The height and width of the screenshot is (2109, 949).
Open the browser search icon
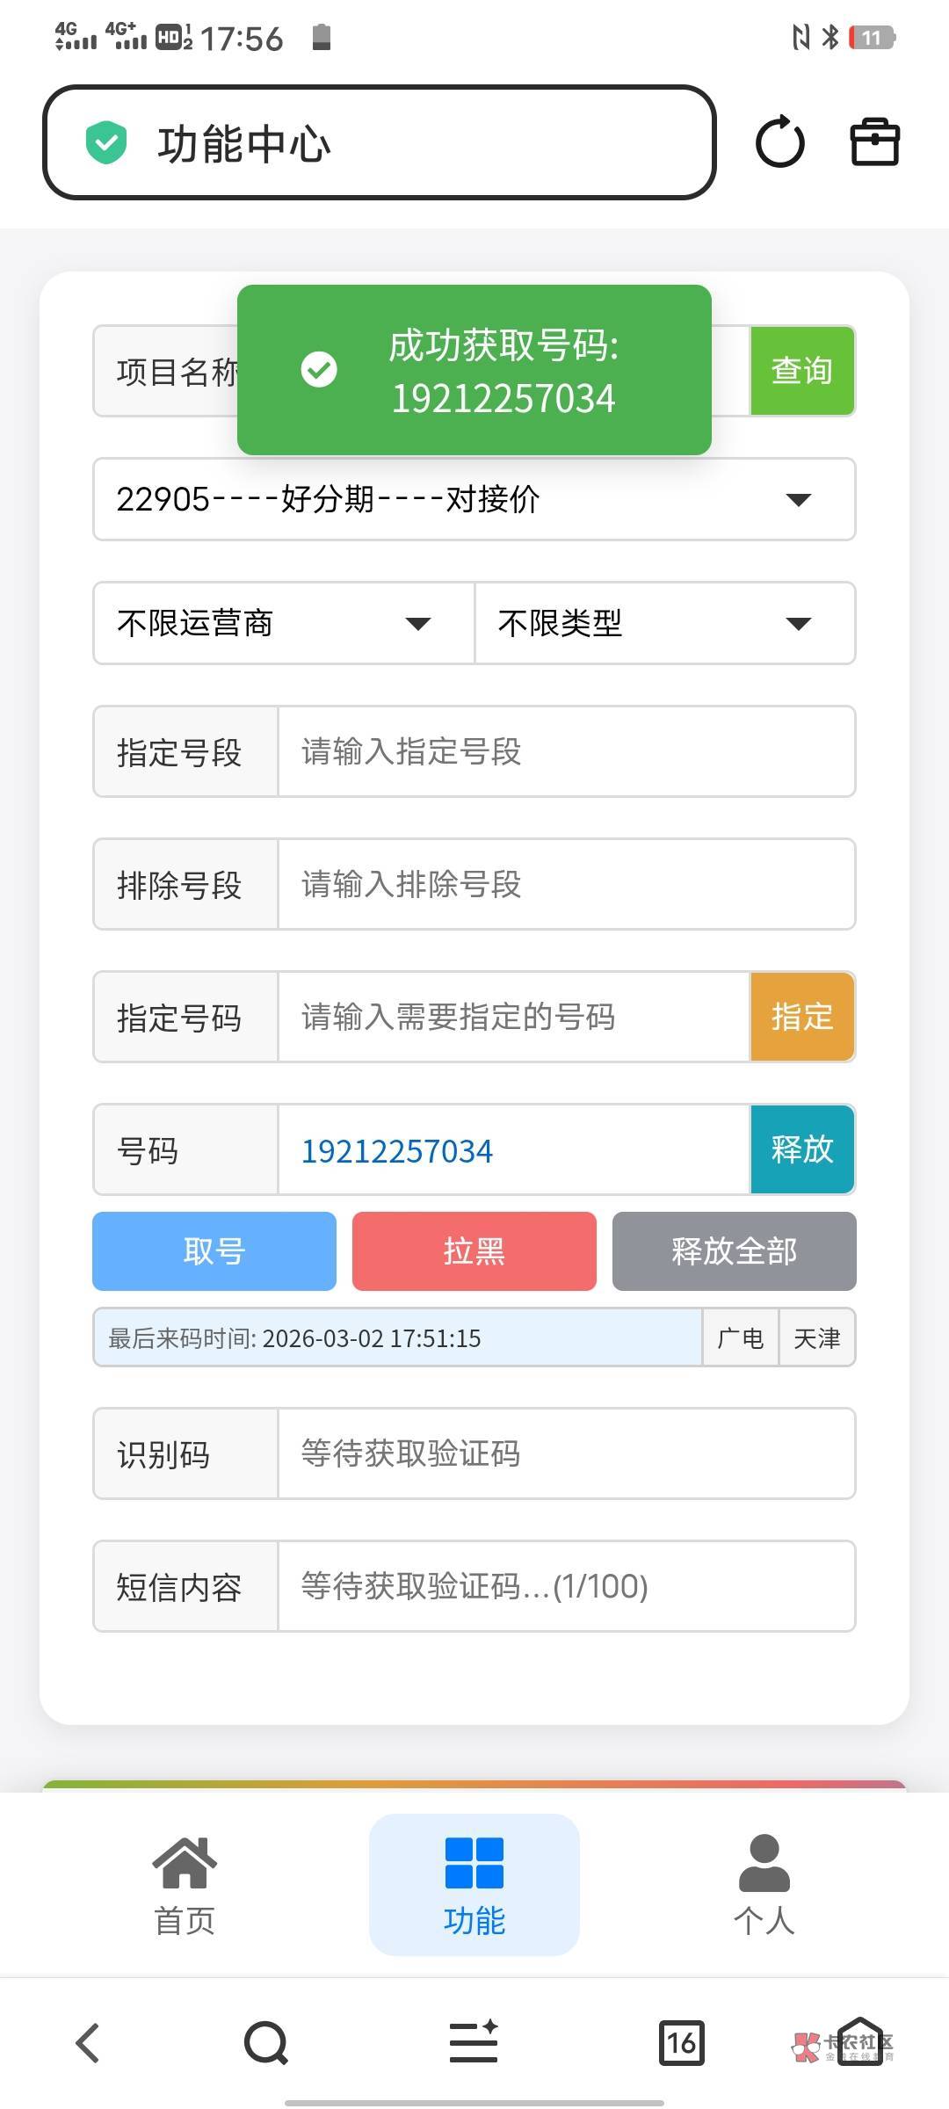pyautogui.click(x=266, y=2042)
